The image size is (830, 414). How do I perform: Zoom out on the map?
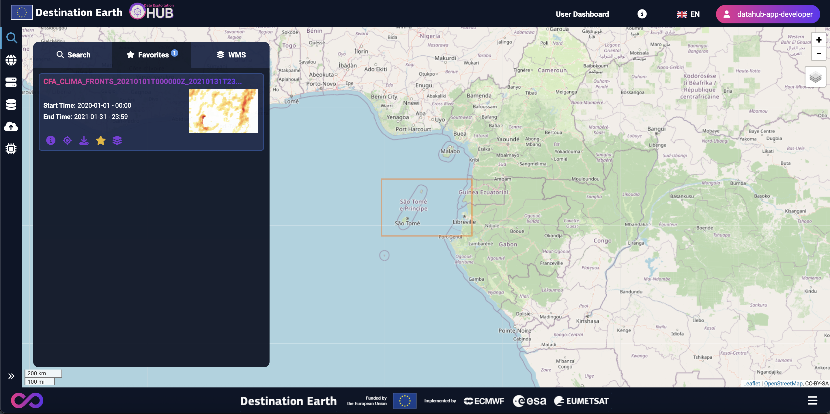point(819,53)
